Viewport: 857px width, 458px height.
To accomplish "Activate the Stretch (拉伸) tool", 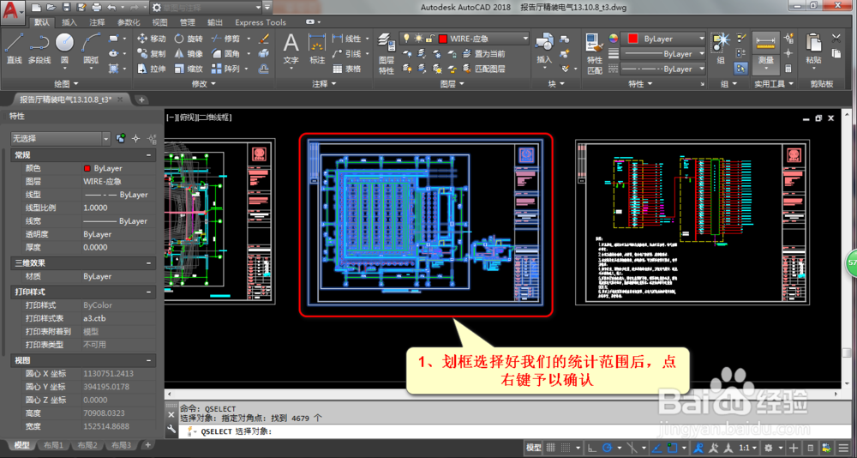I will [x=152, y=69].
